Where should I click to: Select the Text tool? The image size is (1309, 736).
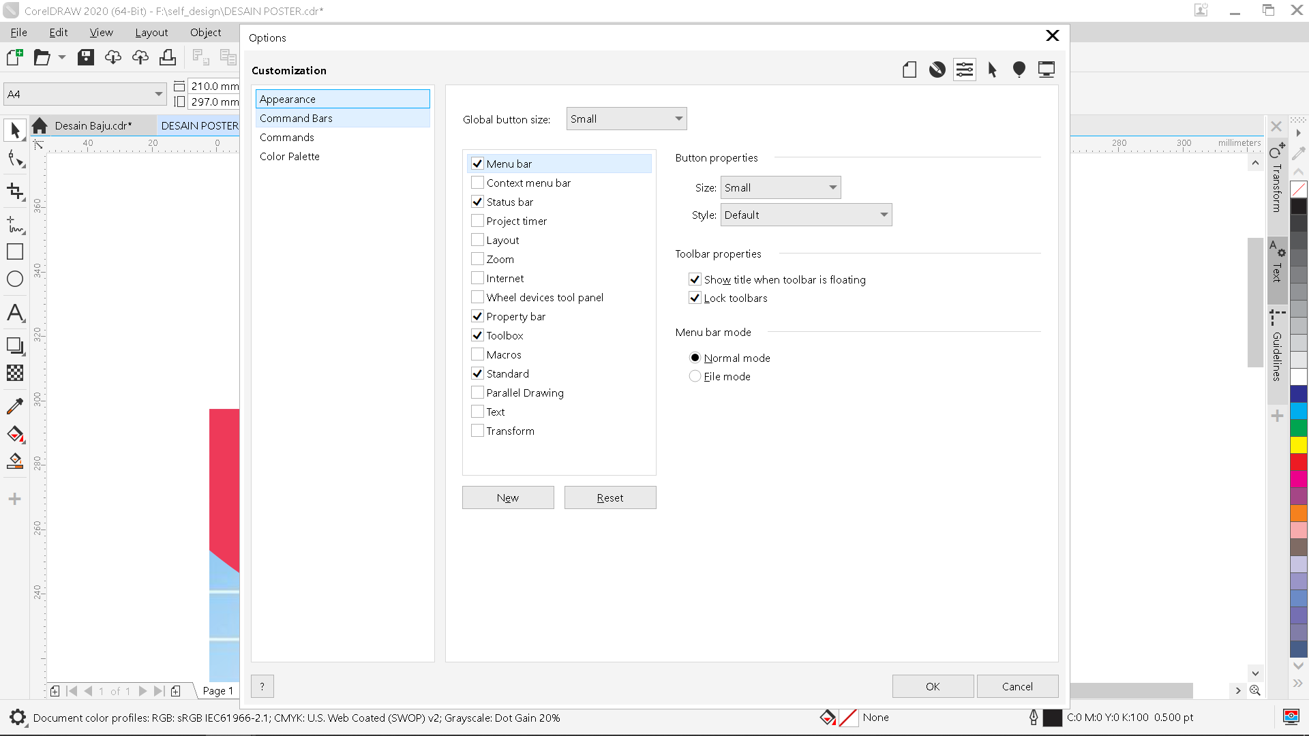click(x=14, y=313)
